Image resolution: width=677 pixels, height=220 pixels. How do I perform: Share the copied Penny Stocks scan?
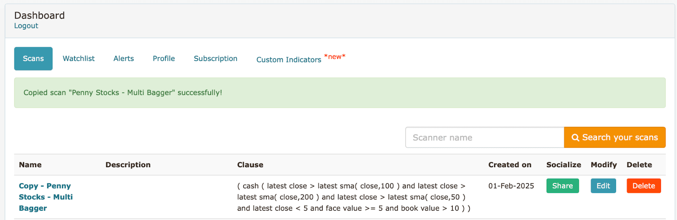562,186
